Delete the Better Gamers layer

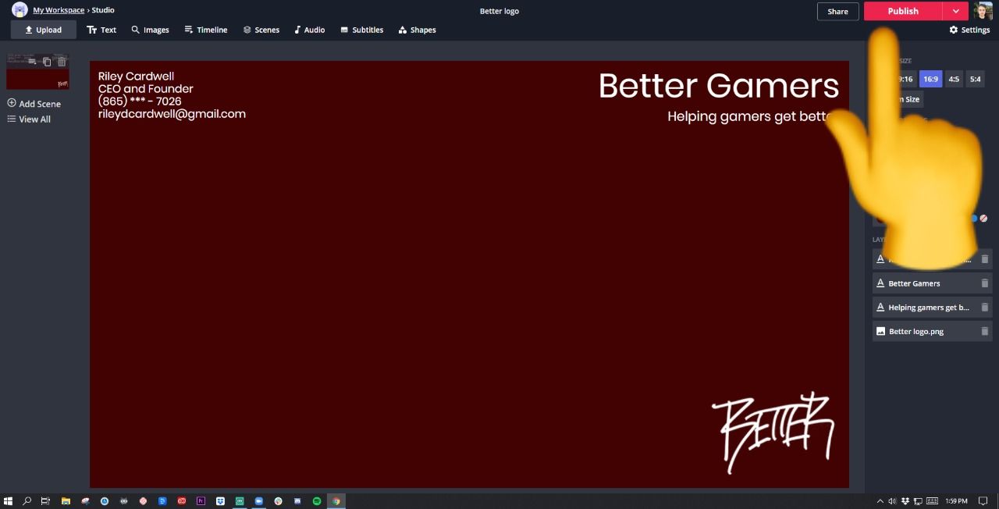click(984, 283)
